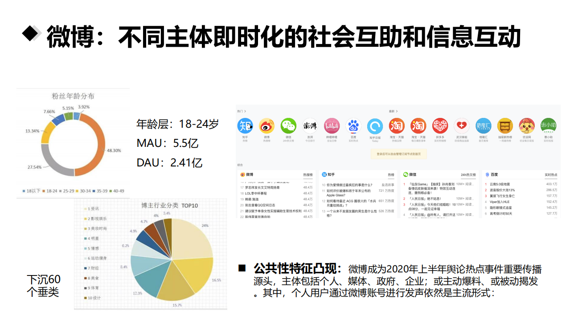The image size is (570, 320).
Task: Click the 百度 du icon
Action: click(x=353, y=126)
